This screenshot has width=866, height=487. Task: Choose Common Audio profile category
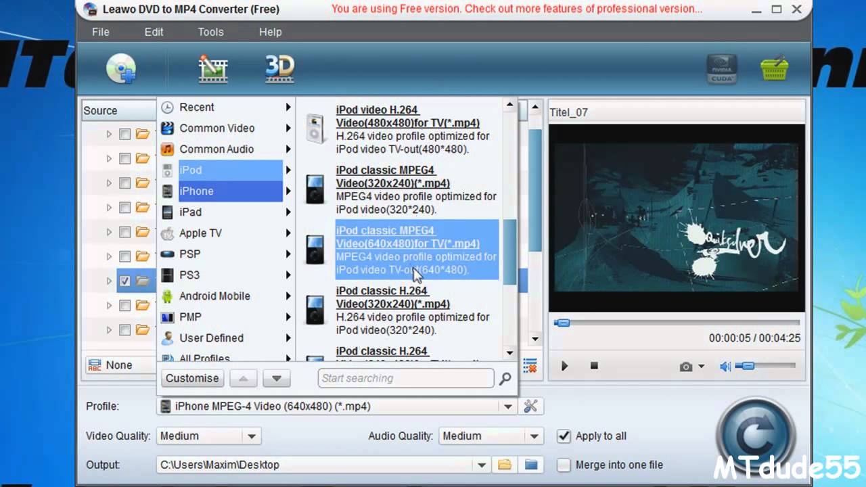pos(221,149)
